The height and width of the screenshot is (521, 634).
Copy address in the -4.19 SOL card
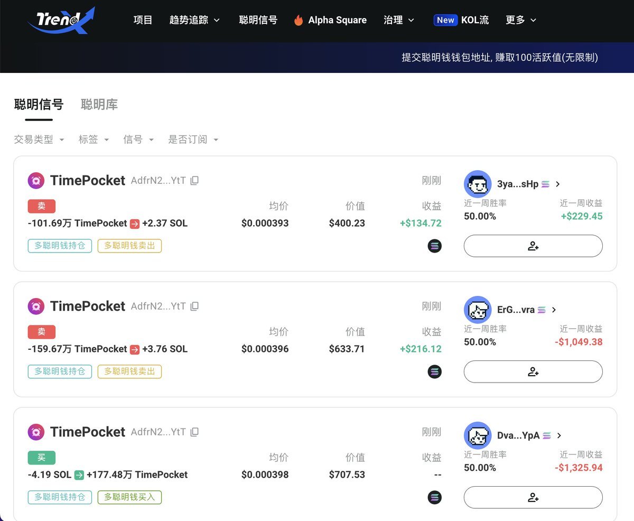[x=194, y=432]
